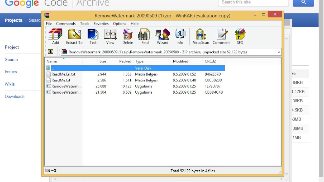This screenshot has height=182, width=324.
Task: Select the ReadMe.txt file name
Action: point(61,80)
